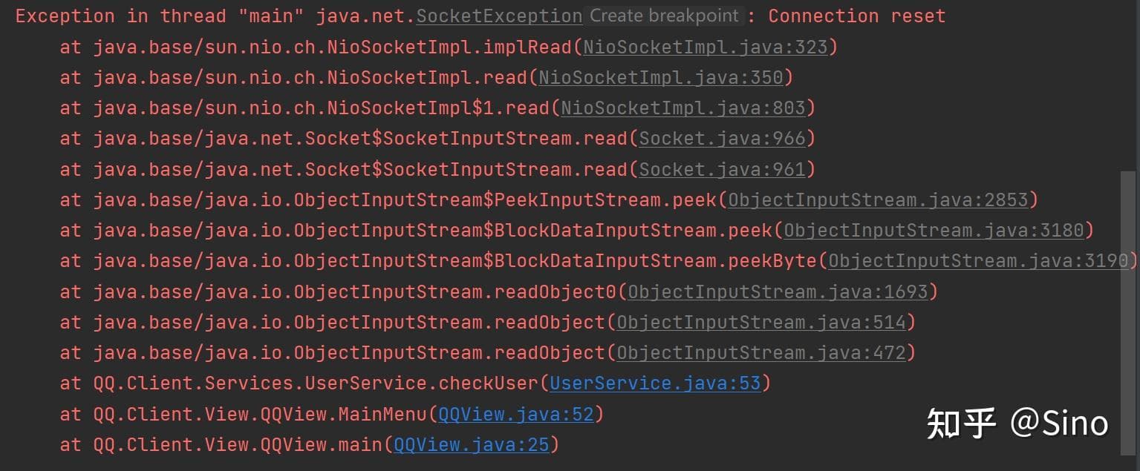Click the 'Connection reset' message text
Screen dimensions: 1140x471
click(x=857, y=16)
